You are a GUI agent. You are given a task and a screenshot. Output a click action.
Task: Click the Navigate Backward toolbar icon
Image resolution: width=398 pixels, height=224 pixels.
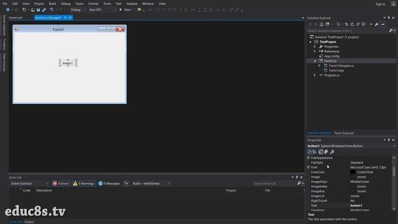pyautogui.click(x=7, y=10)
